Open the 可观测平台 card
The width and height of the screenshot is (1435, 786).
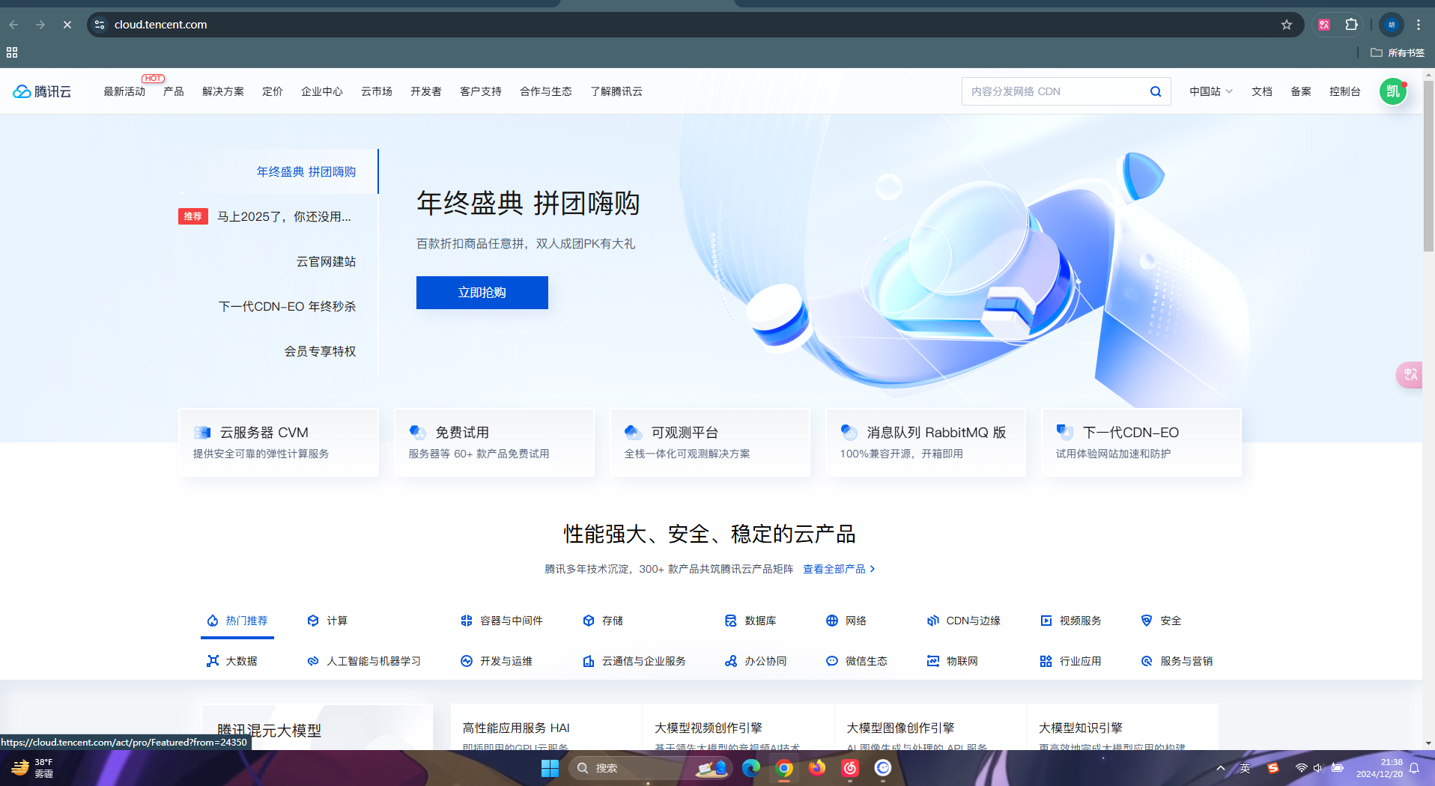(x=710, y=442)
